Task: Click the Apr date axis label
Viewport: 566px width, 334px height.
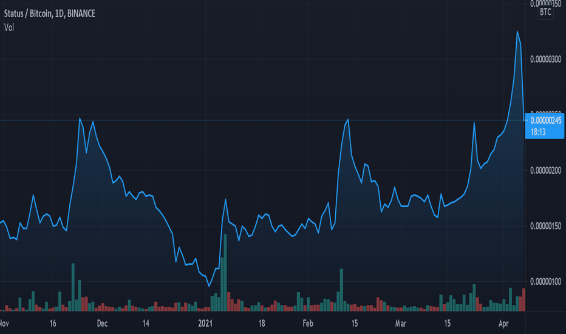Action: [503, 323]
